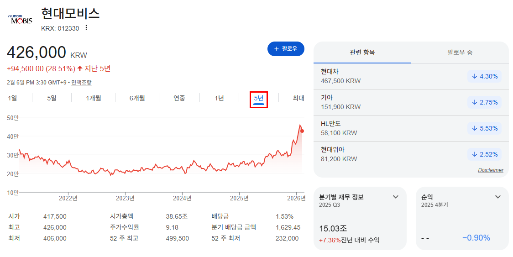
Task: Open the HL만도 related stock row
Action: coord(411,128)
